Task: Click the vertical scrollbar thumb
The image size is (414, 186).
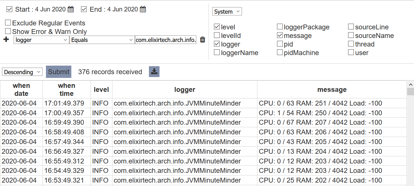Action: 411,92
